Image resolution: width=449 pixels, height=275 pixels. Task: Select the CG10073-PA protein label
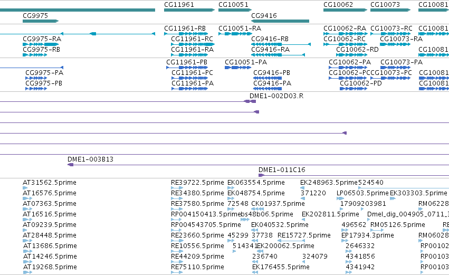(402, 62)
